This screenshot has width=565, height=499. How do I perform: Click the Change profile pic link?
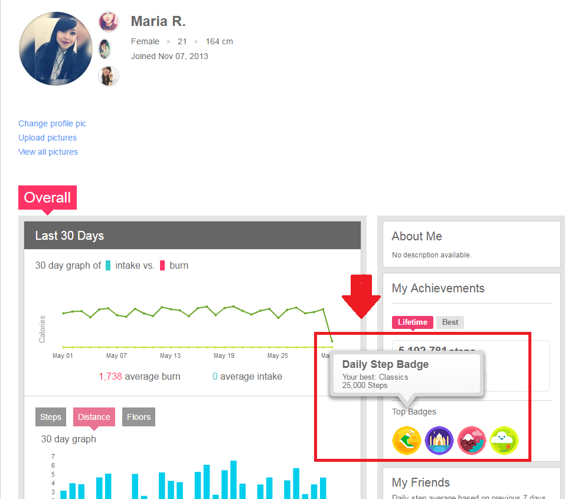coord(52,123)
